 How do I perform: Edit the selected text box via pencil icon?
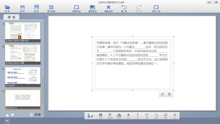[x=162, y=94]
